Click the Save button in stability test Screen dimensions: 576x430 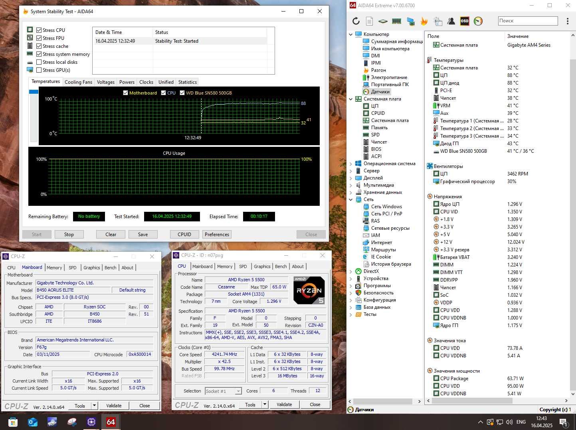(143, 235)
